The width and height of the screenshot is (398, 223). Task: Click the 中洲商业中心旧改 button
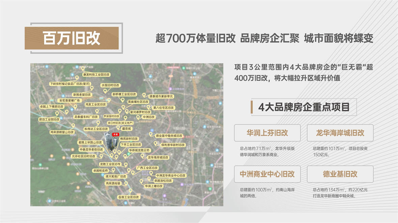267,174
